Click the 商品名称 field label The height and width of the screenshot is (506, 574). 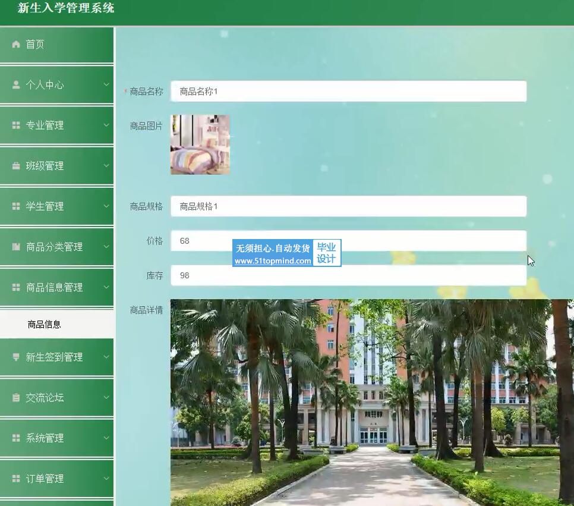pos(146,91)
